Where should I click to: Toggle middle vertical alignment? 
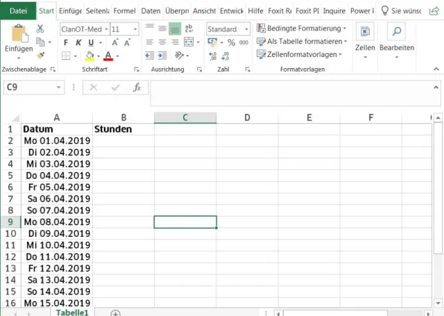pos(162,28)
